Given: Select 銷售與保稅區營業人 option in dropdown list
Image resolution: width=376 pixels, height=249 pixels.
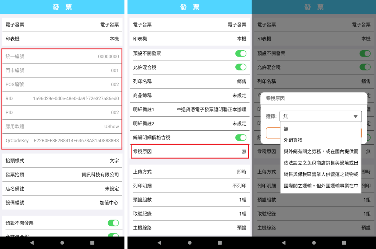Looking at the screenshot, I should (x=321, y=174).
